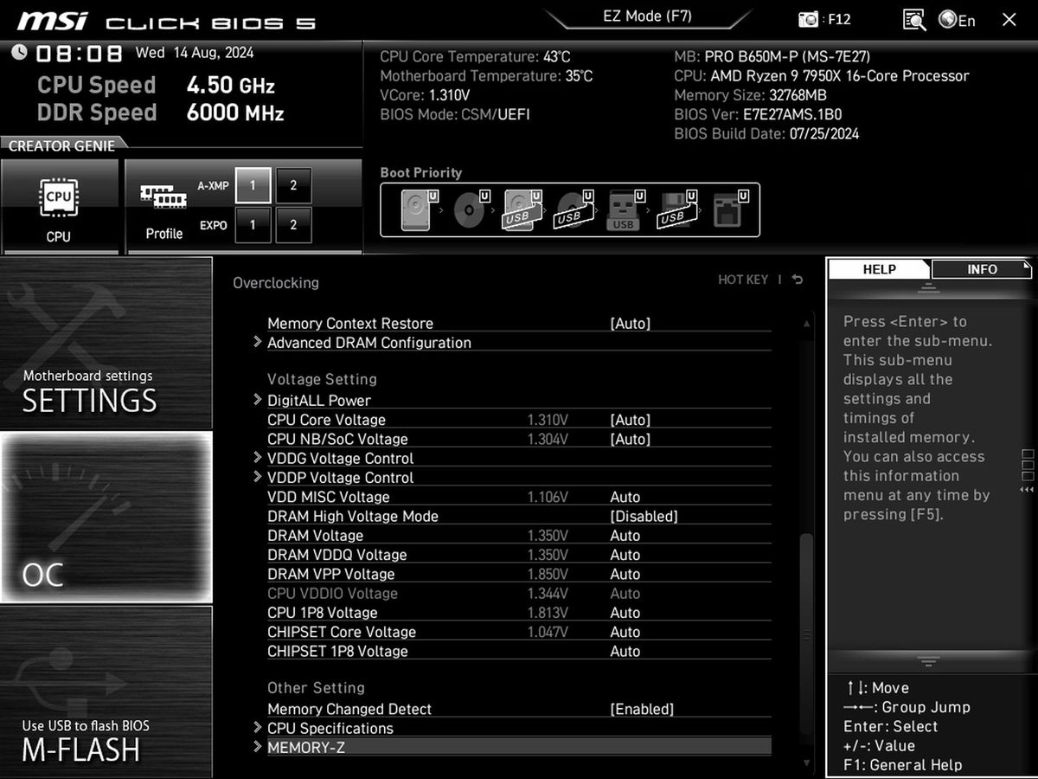The image size is (1038, 779).
Task: Select USB optical drive boot device icon
Action: [573, 210]
